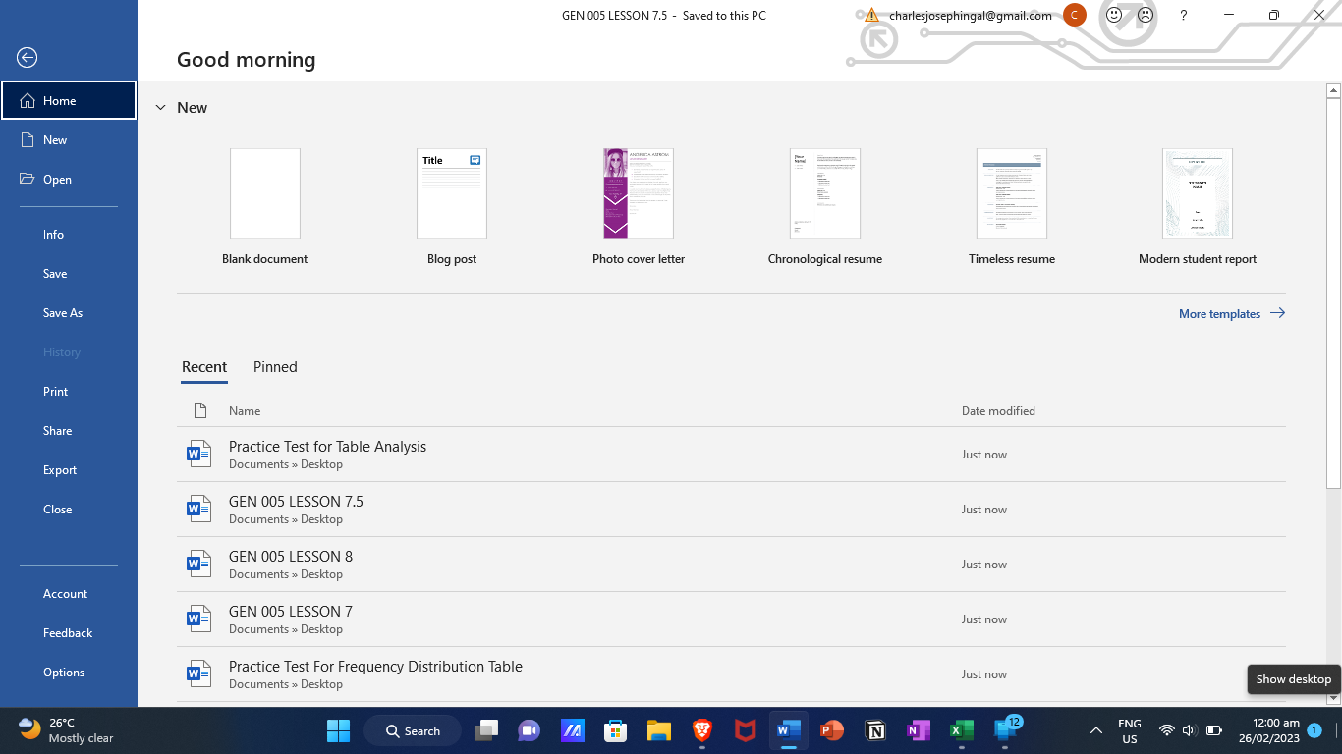Click the Wi-Fi icon in the system tray

[x=1167, y=730]
